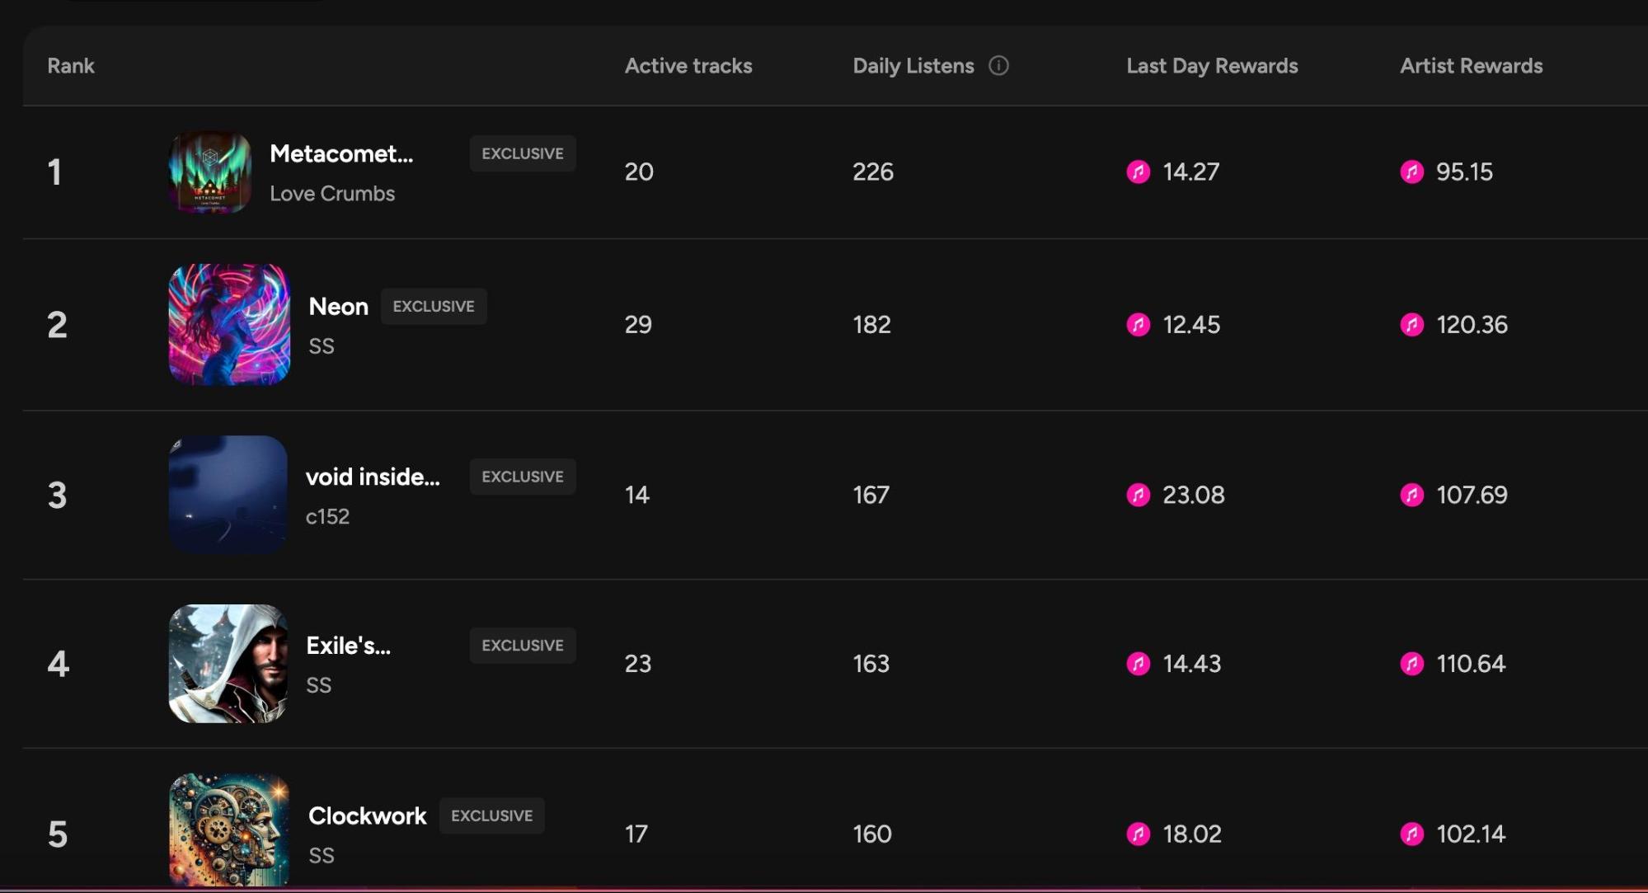1648x893 pixels.
Task: Click pink token icon beside 18.02
Action: click(1139, 834)
